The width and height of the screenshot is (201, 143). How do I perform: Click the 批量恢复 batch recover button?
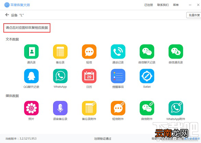(x=194, y=15)
